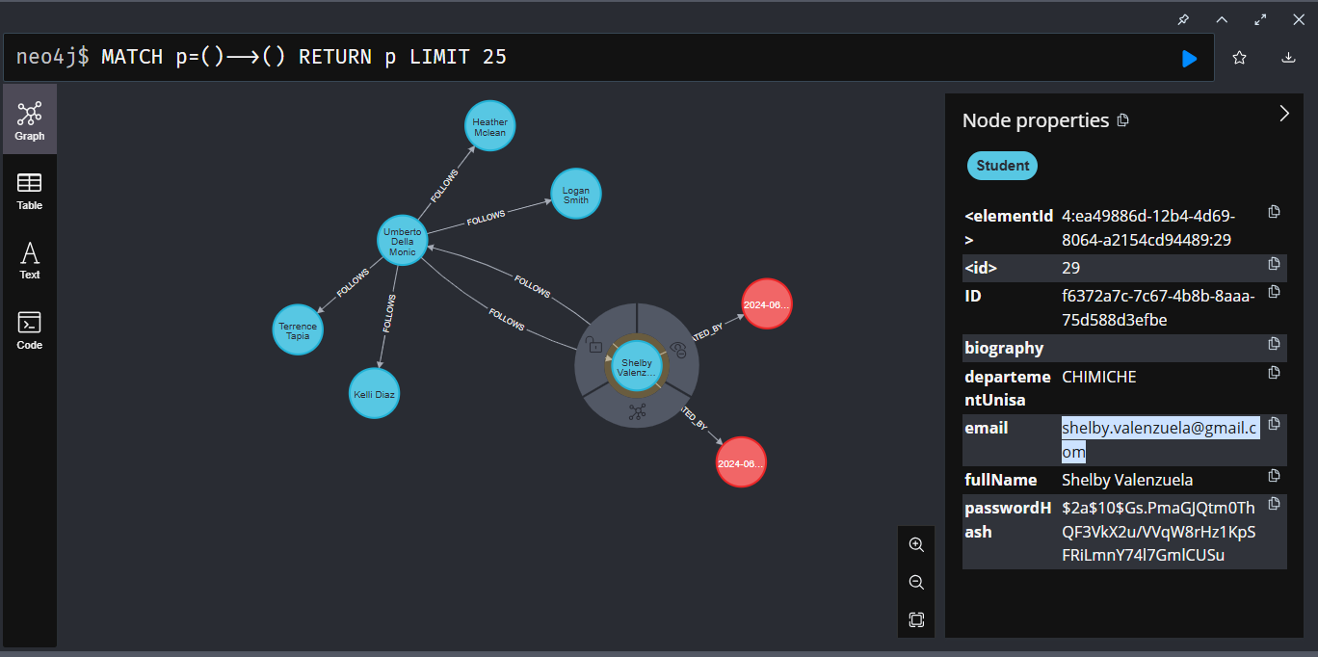Copy the email property value
1318x657 pixels.
1274,424
